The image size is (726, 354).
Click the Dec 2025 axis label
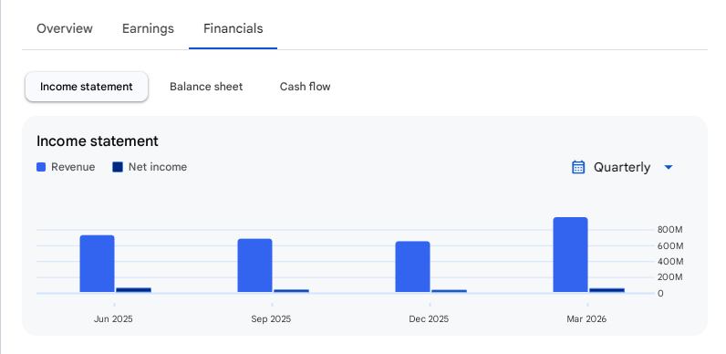click(x=429, y=319)
